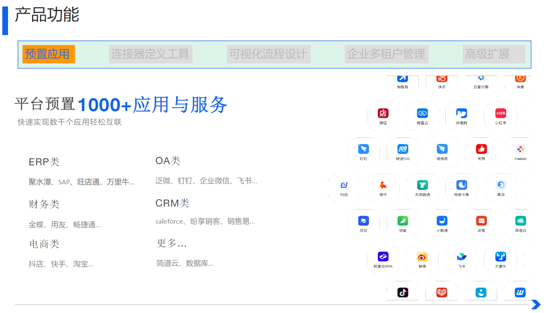Select the 更多... heading
546x313 pixels.
click(x=172, y=243)
